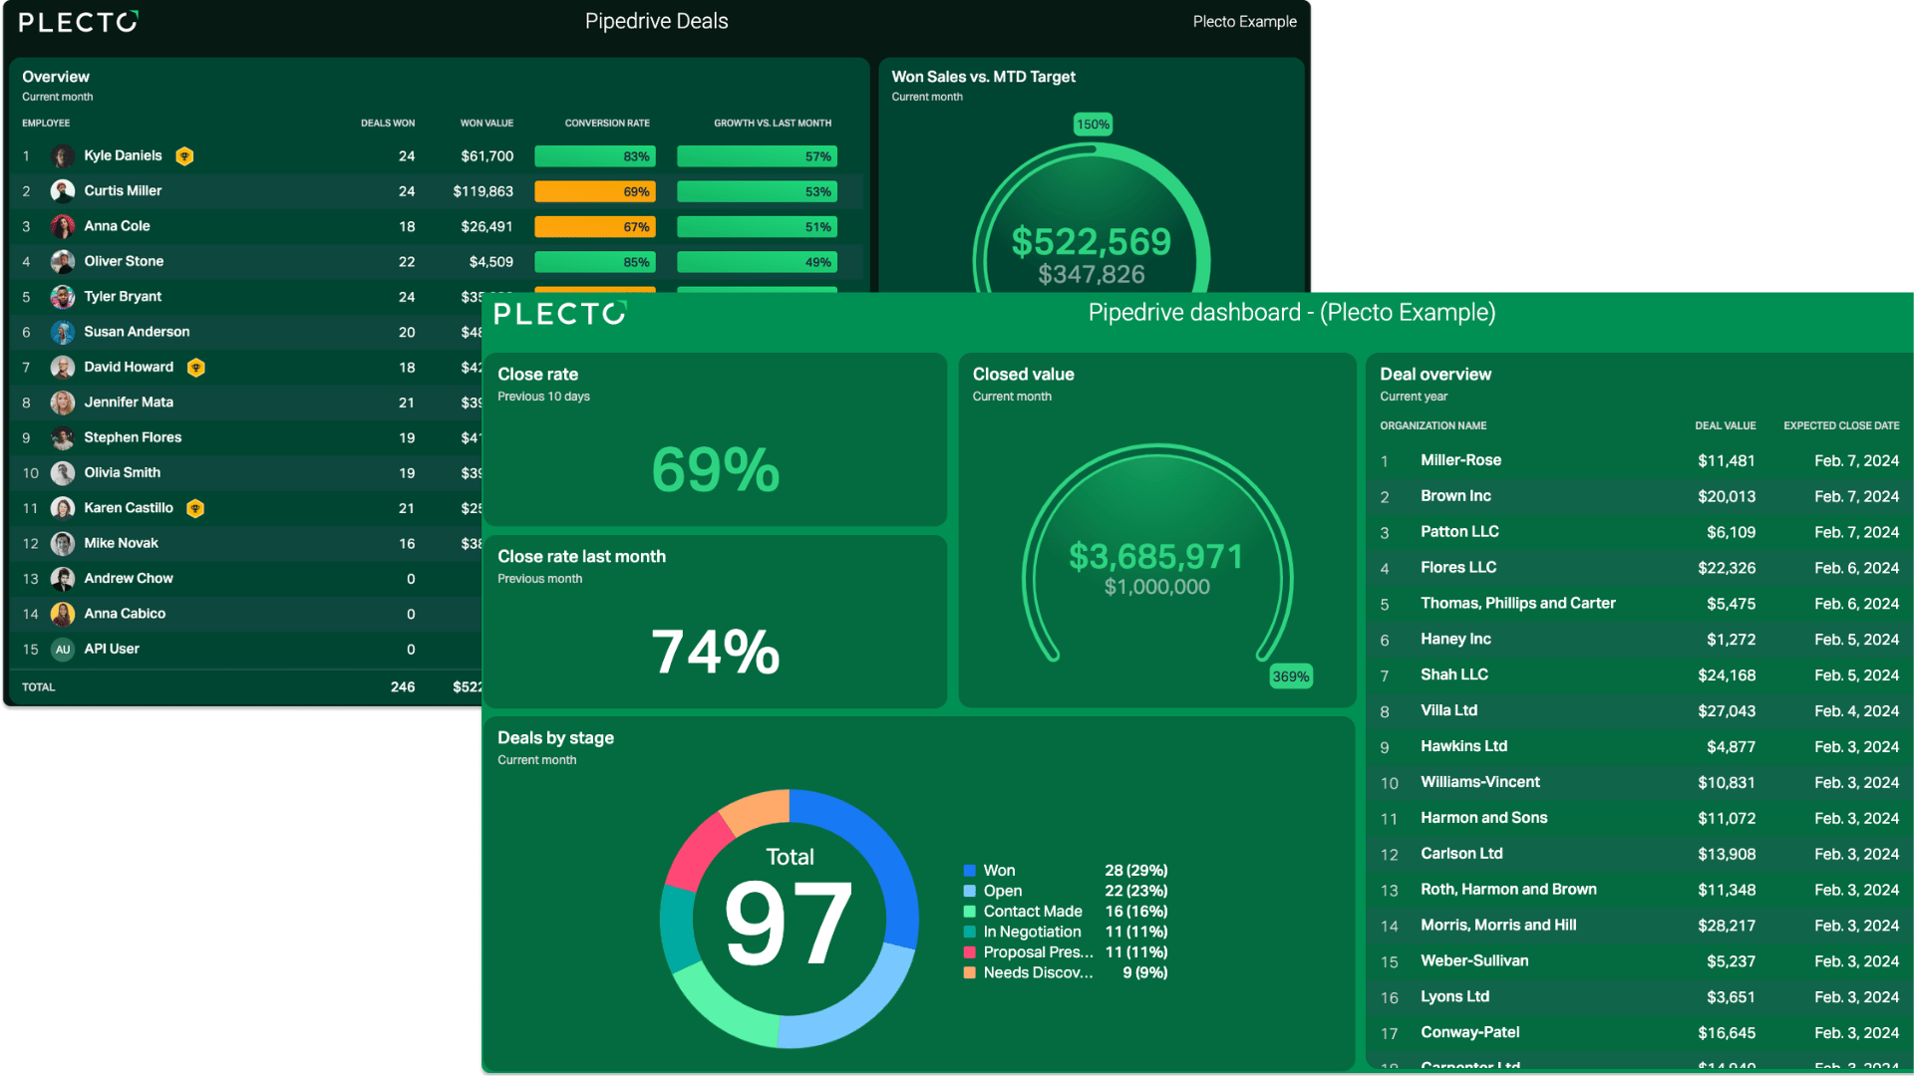Click the 369% gauge badge
The width and height of the screenshot is (1914, 1076).
tap(1291, 676)
